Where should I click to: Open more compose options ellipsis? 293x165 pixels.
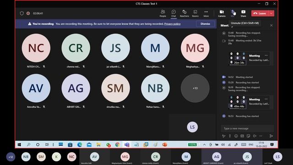pyautogui.click(x=260, y=136)
